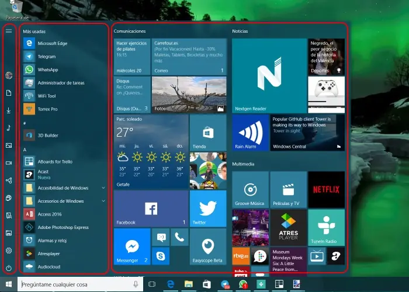The height and width of the screenshot is (292, 409).
Task: Open Settings gear in Start sidebar
Action: pos(9,251)
